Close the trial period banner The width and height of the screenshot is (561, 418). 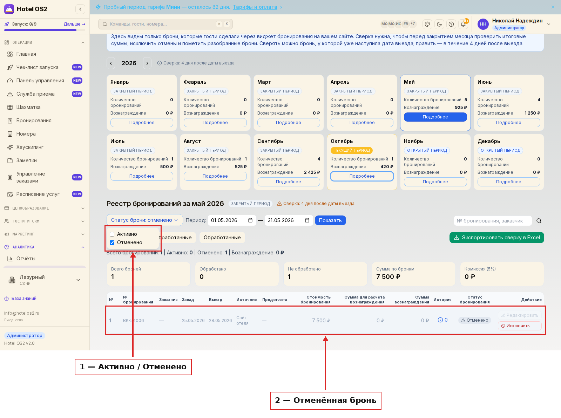coord(553,7)
